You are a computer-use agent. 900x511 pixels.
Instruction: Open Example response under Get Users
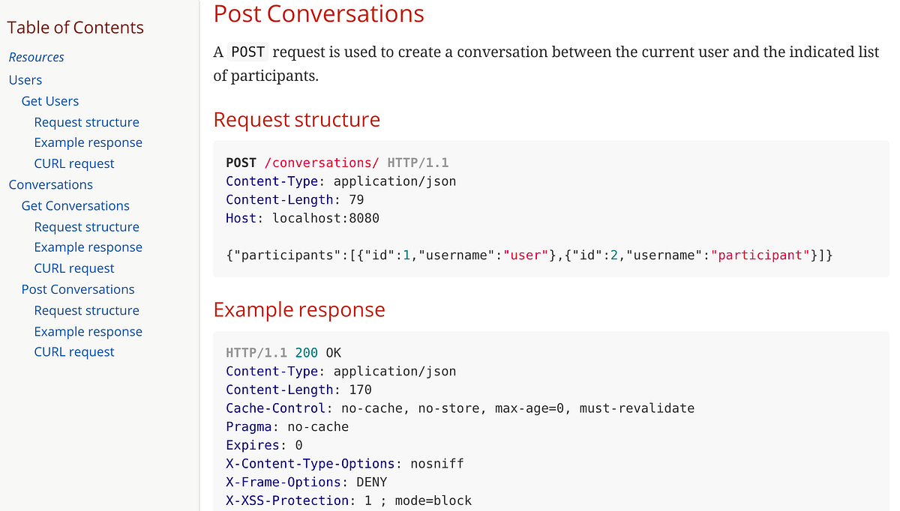click(88, 142)
